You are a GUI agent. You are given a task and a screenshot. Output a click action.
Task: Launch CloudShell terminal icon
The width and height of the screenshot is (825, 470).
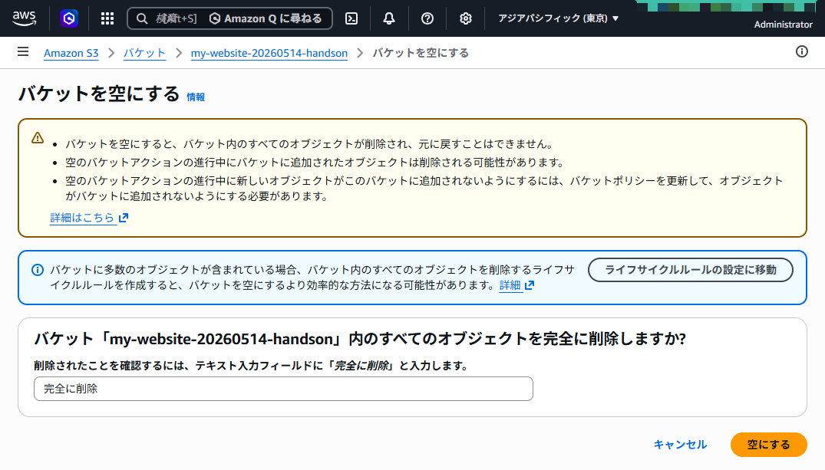tap(351, 18)
